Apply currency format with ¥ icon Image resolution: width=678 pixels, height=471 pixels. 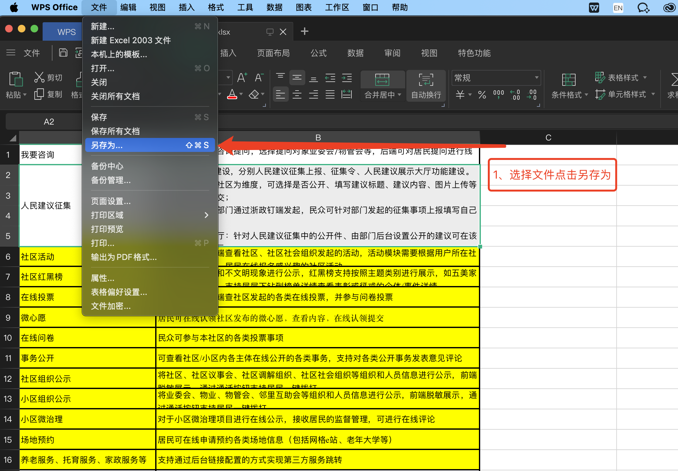coord(460,94)
